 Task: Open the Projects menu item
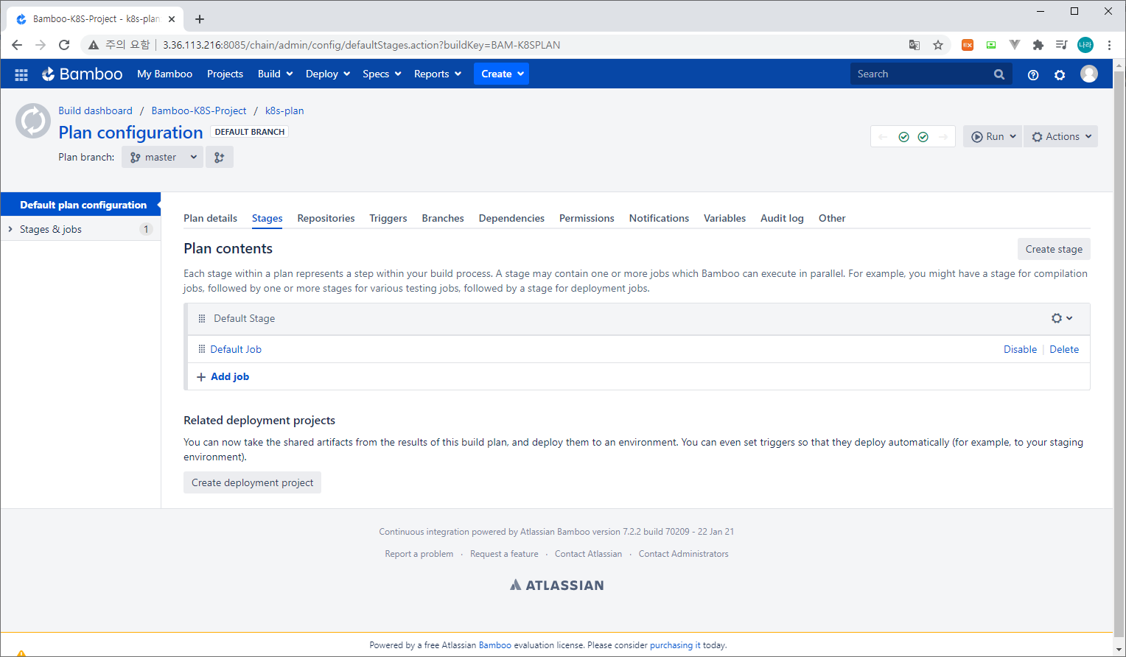(225, 74)
